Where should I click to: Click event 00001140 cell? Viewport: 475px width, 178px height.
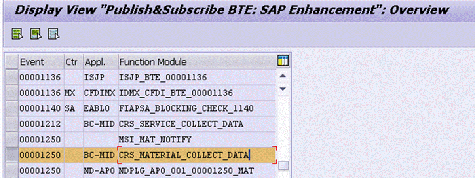[40, 108]
